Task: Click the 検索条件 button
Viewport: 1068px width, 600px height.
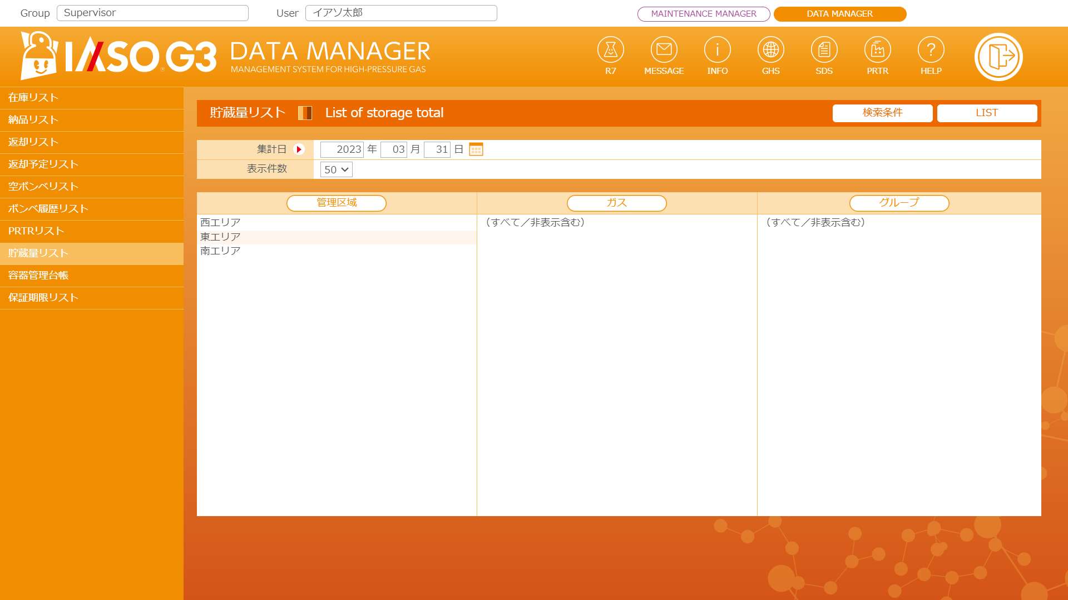Action: 882,113
